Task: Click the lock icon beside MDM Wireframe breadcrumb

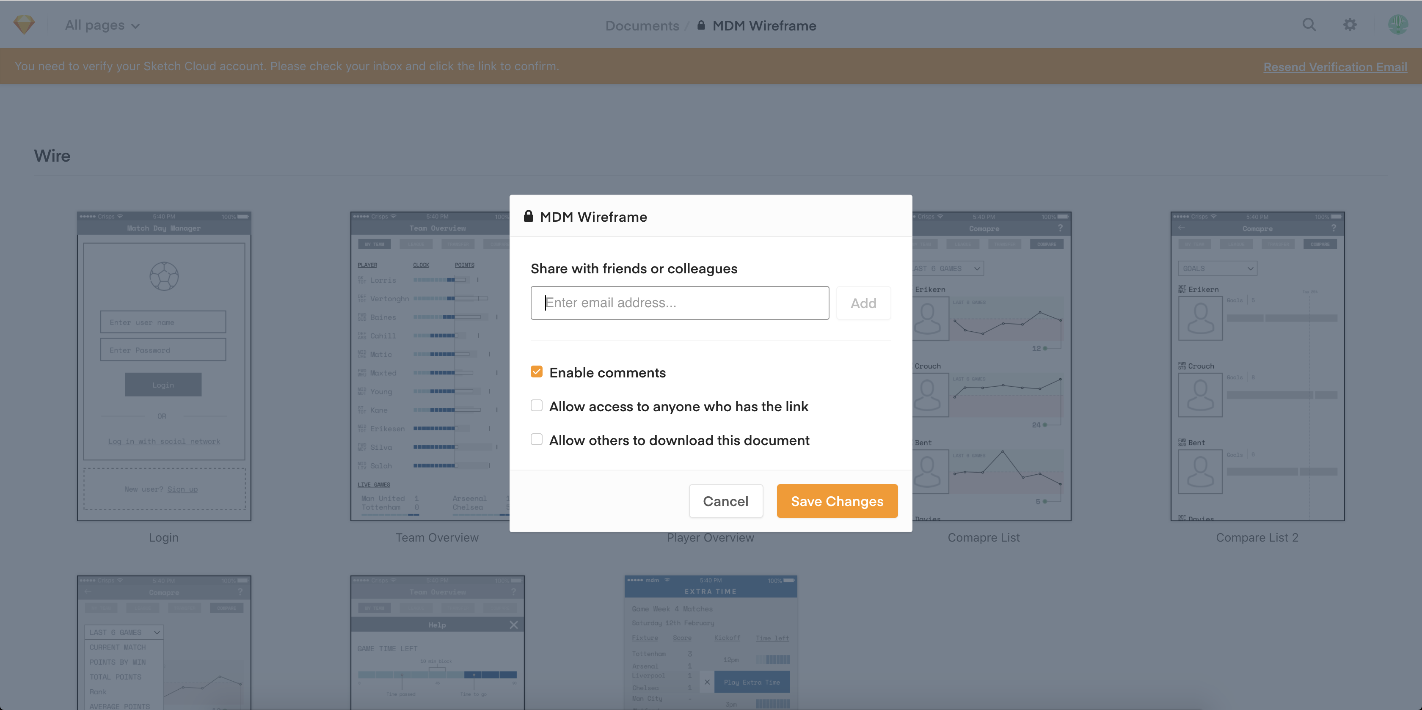Action: click(701, 25)
